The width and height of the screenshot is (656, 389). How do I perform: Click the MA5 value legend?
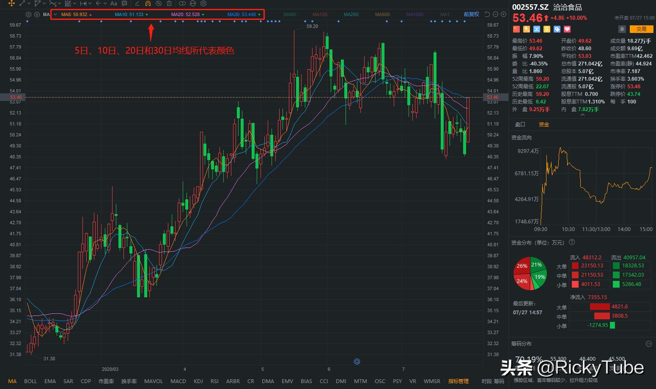(74, 14)
